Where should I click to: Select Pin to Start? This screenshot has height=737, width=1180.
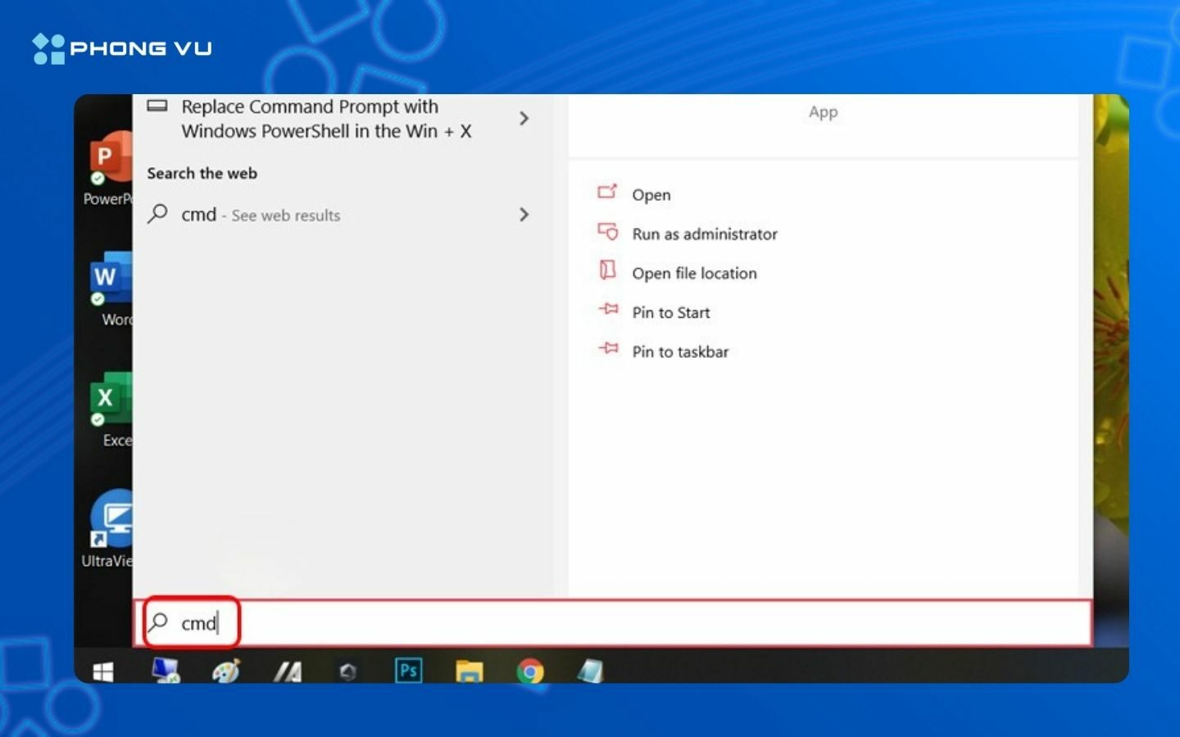(671, 313)
